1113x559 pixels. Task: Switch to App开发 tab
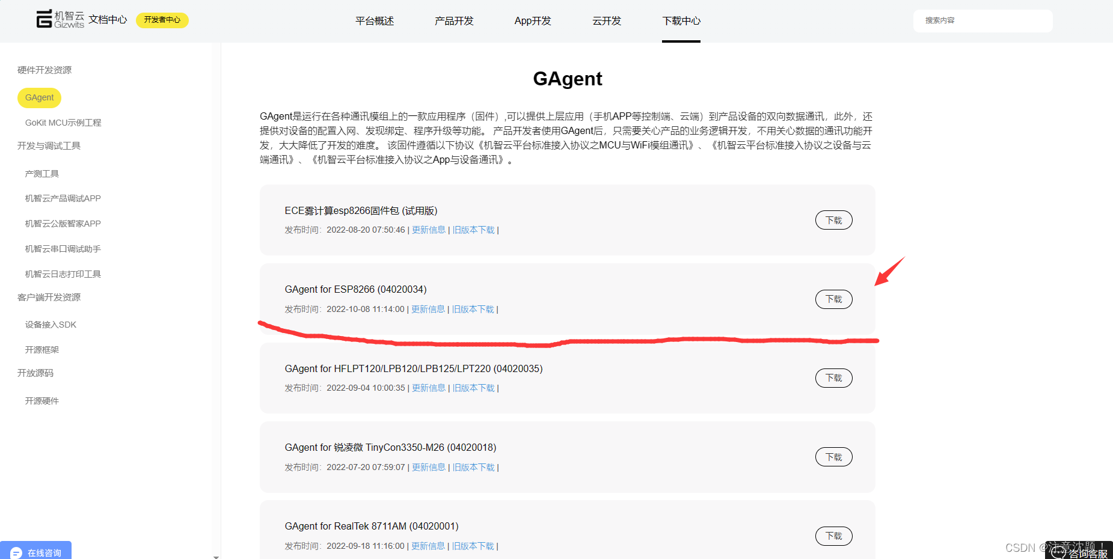[x=533, y=20]
